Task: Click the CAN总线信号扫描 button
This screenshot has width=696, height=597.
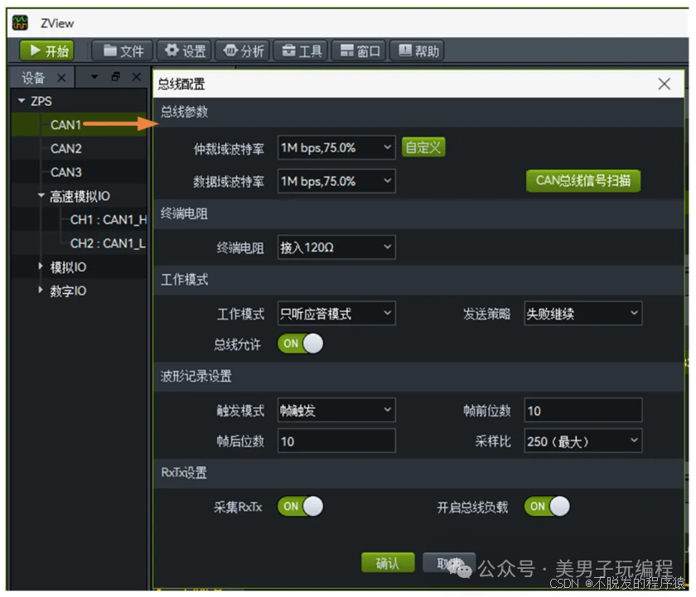Action: [583, 181]
